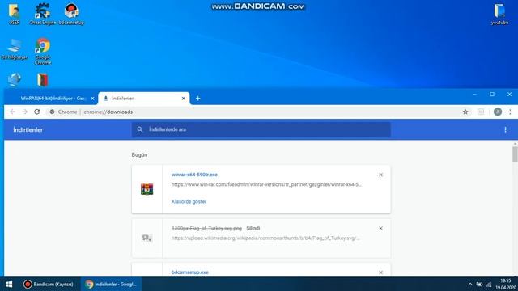Click Klasörde göster for winrar download
This screenshot has height=291, width=518.
189,201
